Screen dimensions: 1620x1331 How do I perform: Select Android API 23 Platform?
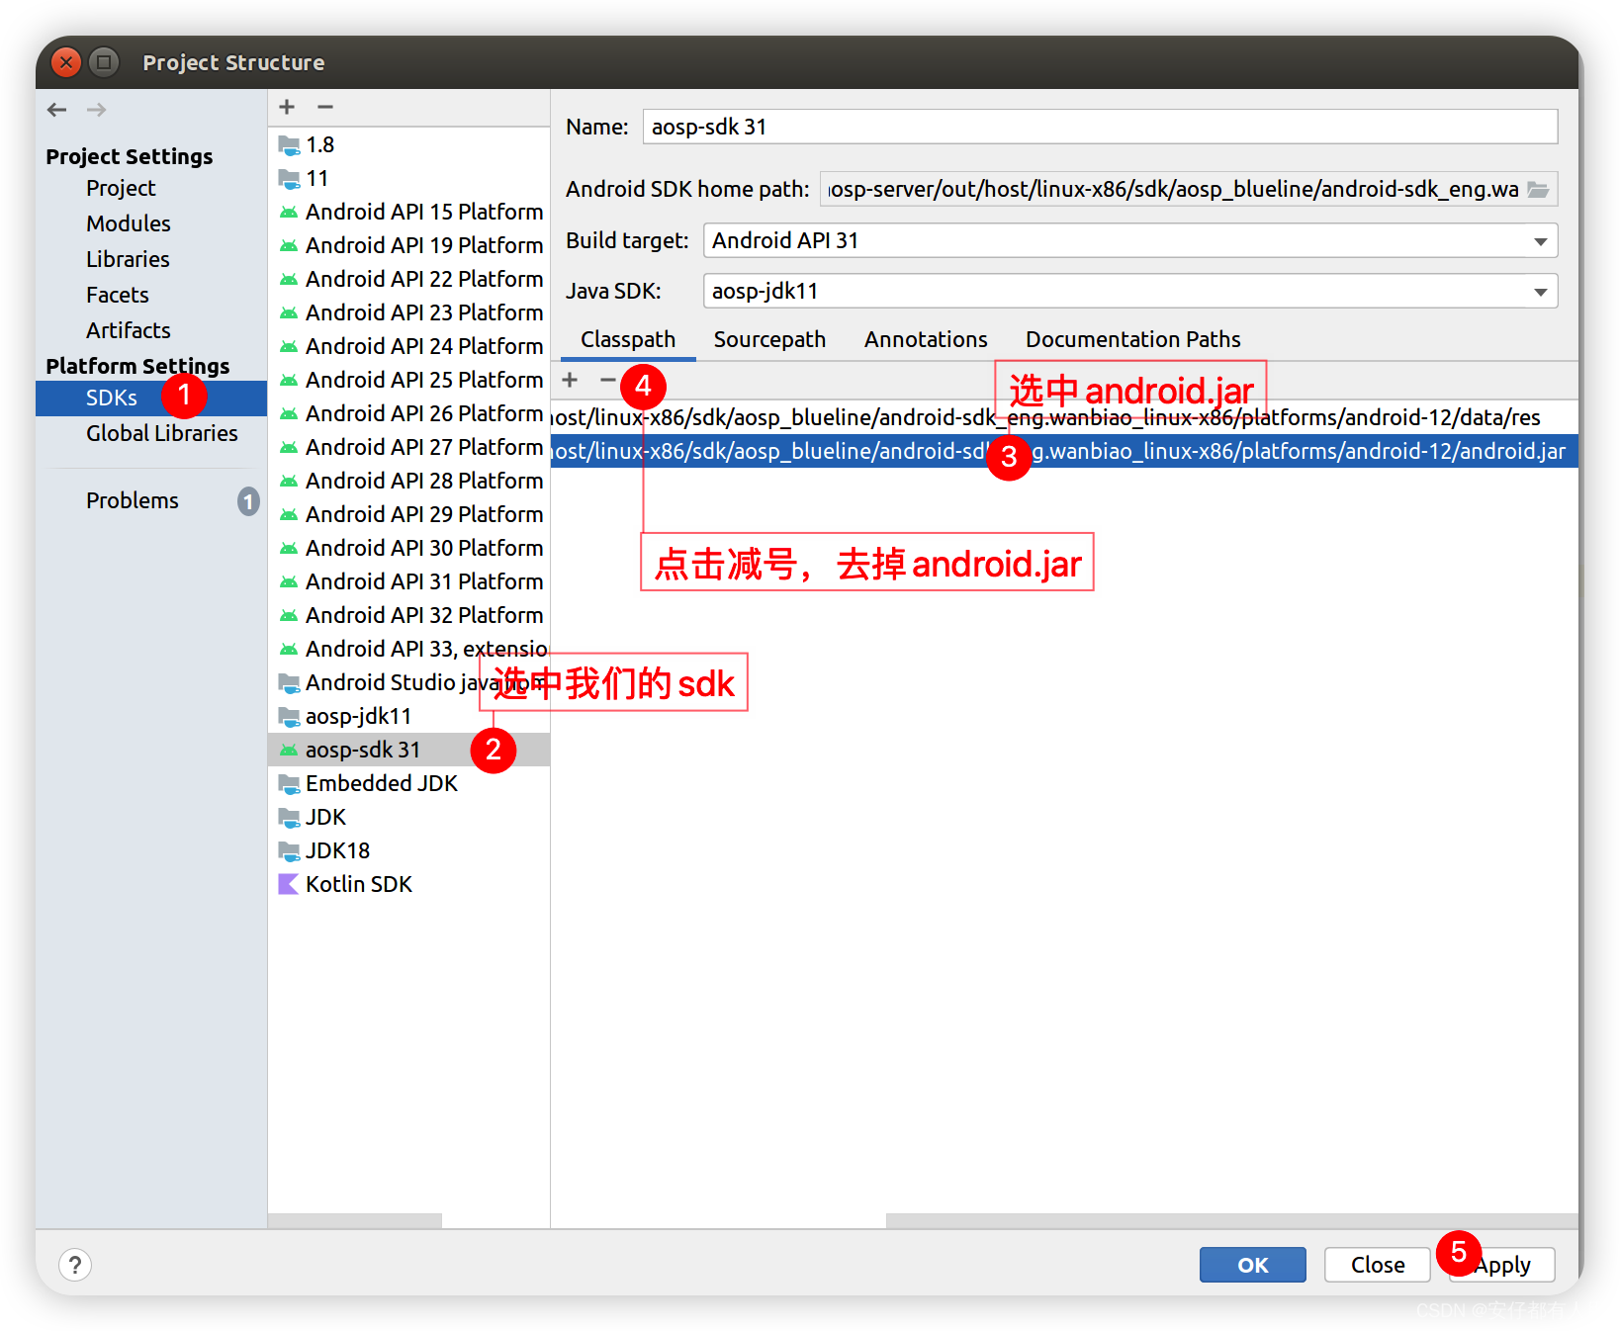click(x=408, y=312)
